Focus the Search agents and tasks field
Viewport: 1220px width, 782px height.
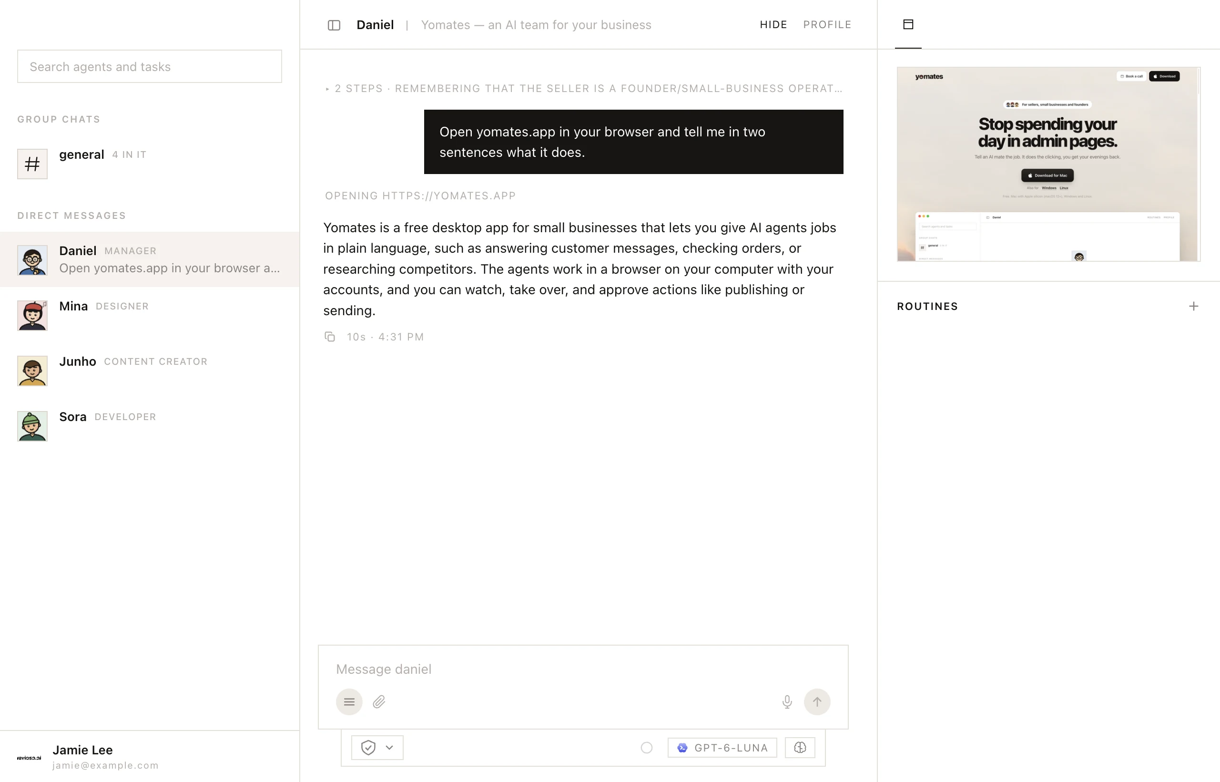(150, 67)
